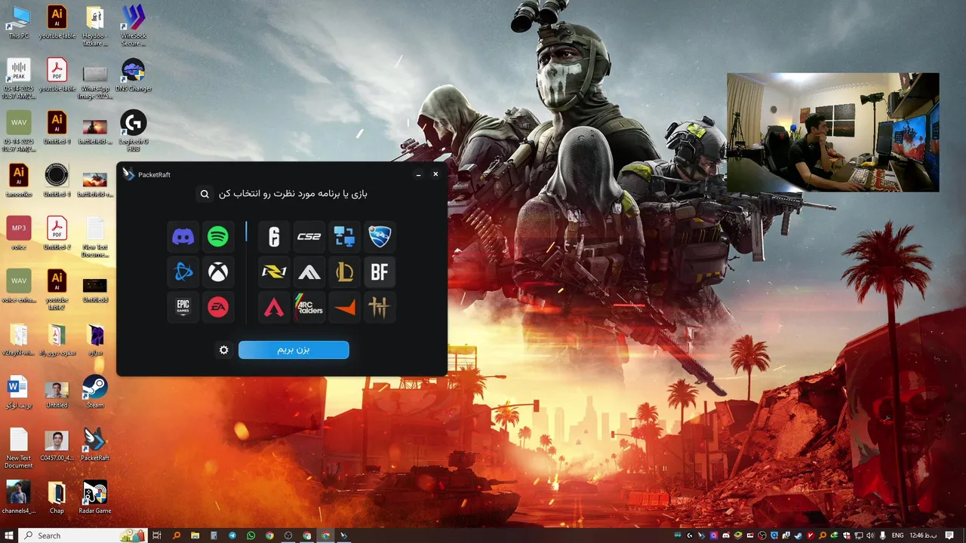Image resolution: width=966 pixels, height=543 pixels.
Task: Select the This PC desktop icon
Action: 19,22
